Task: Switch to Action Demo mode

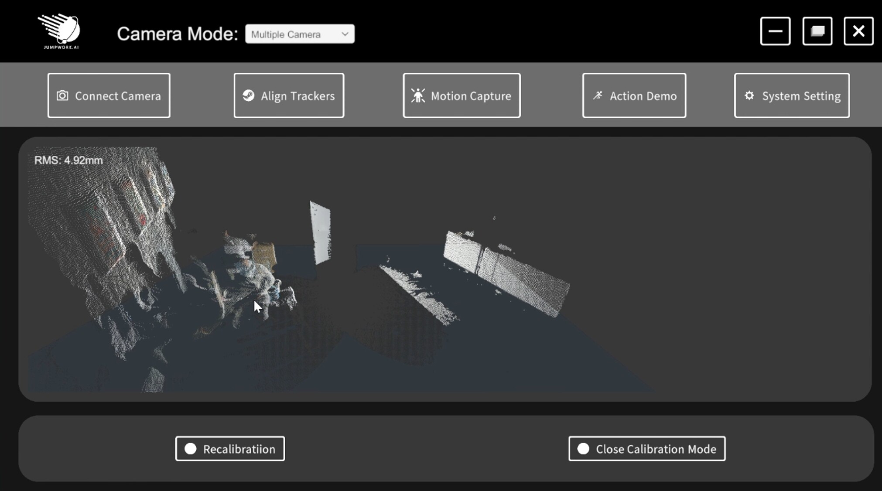Action: tap(634, 95)
